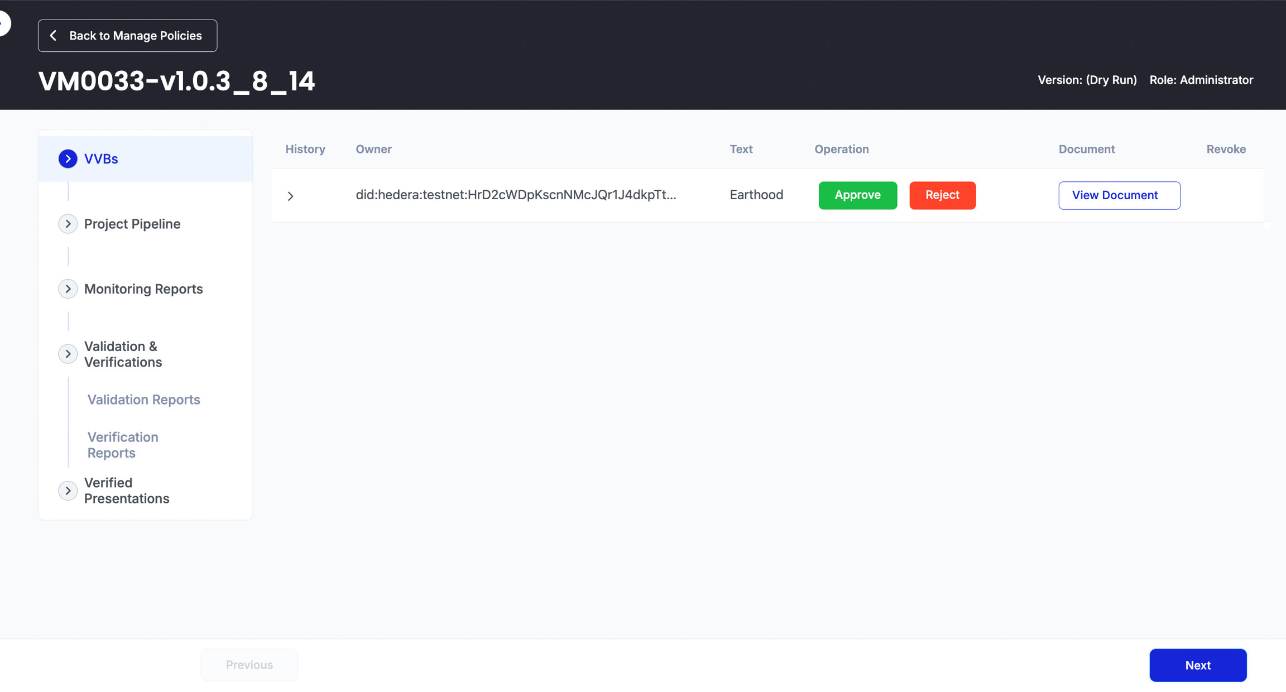Open Verification Reports sub-item
Viewport: 1286px width, 692px height.
123,445
